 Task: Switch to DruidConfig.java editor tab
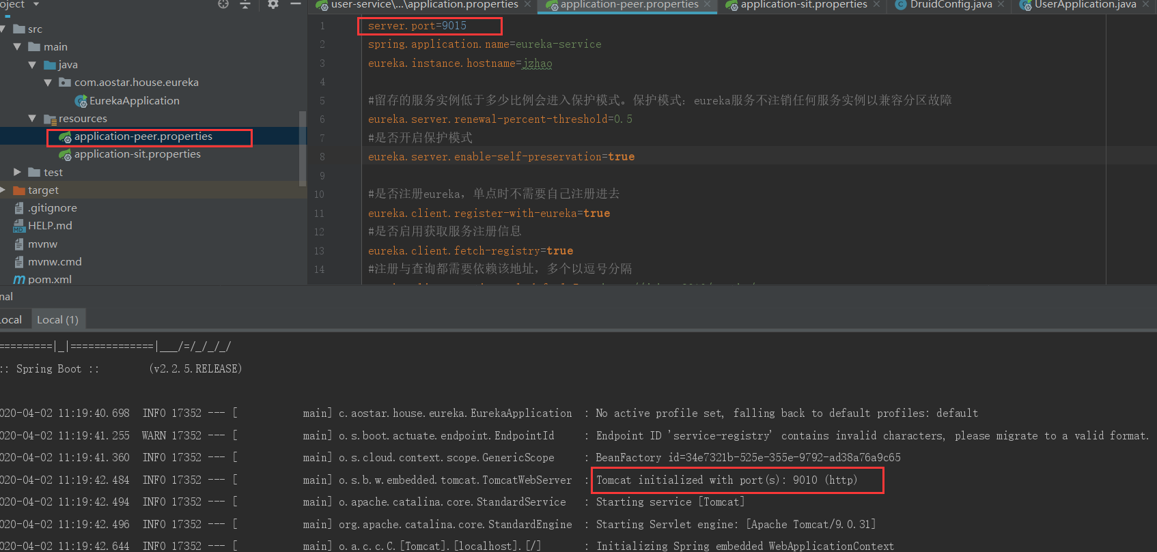click(x=951, y=5)
